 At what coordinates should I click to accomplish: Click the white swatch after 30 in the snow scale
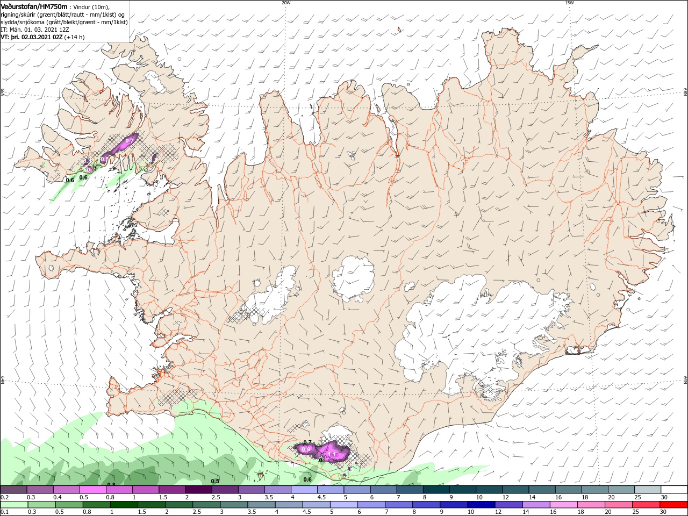point(675,490)
